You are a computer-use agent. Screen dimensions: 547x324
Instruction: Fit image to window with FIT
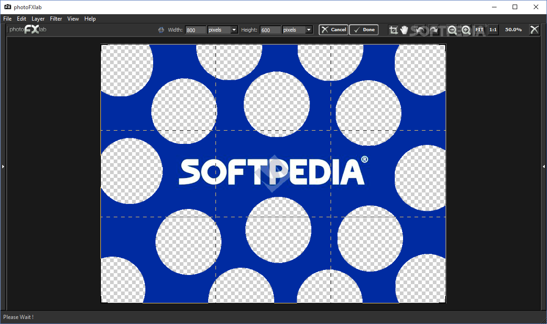pyautogui.click(x=479, y=30)
